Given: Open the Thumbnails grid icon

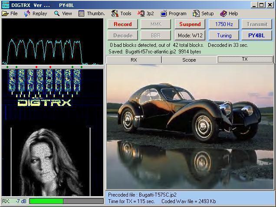Looking at the screenshot, I should (82, 13).
